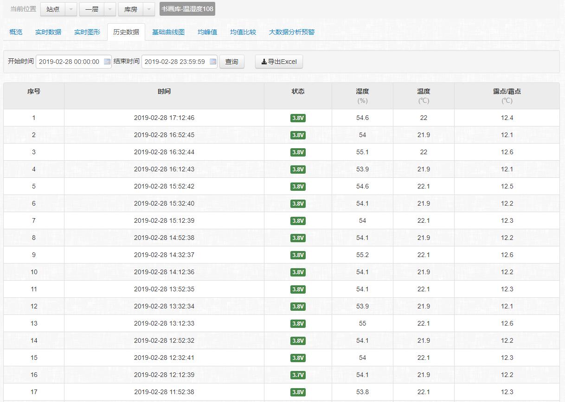Select timestamp 2019-02-28 12:32:41
The height and width of the screenshot is (402, 565).
164,358
